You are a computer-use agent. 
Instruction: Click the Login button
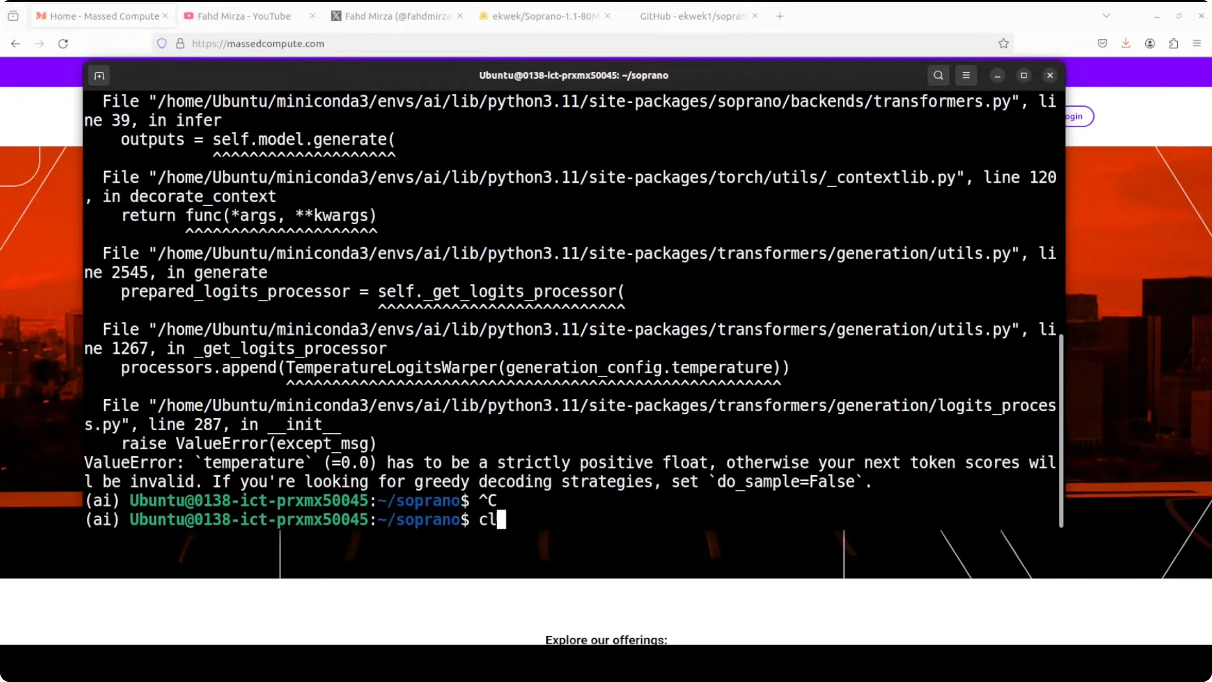click(1078, 116)
